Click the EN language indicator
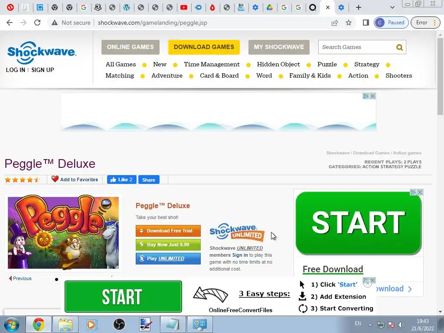 (x=358, y=323)
